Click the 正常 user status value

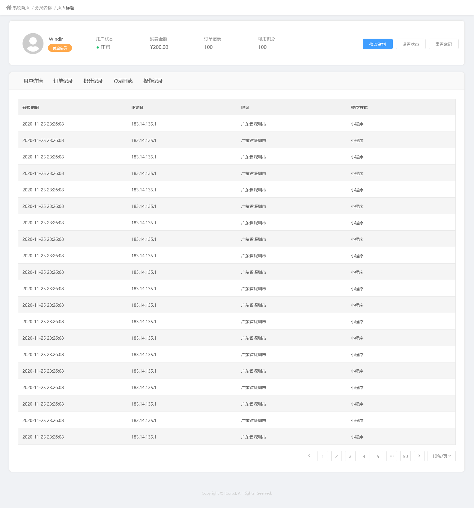(106, 47)
